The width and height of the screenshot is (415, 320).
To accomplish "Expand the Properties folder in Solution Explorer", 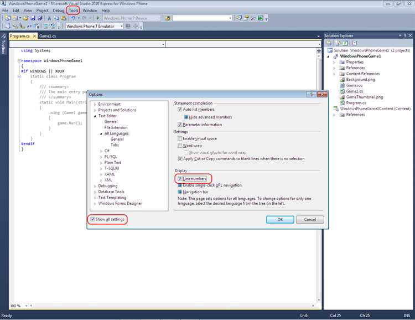I will point(334,62).
